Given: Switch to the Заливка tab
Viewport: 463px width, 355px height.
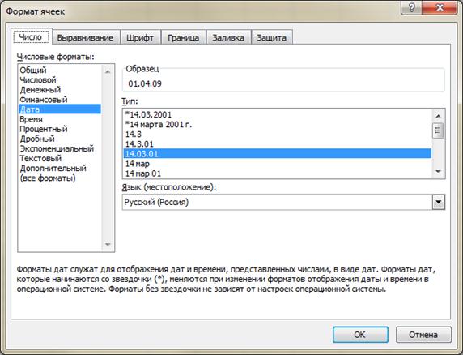Looking at the screenshot, I should coord(228,37).
